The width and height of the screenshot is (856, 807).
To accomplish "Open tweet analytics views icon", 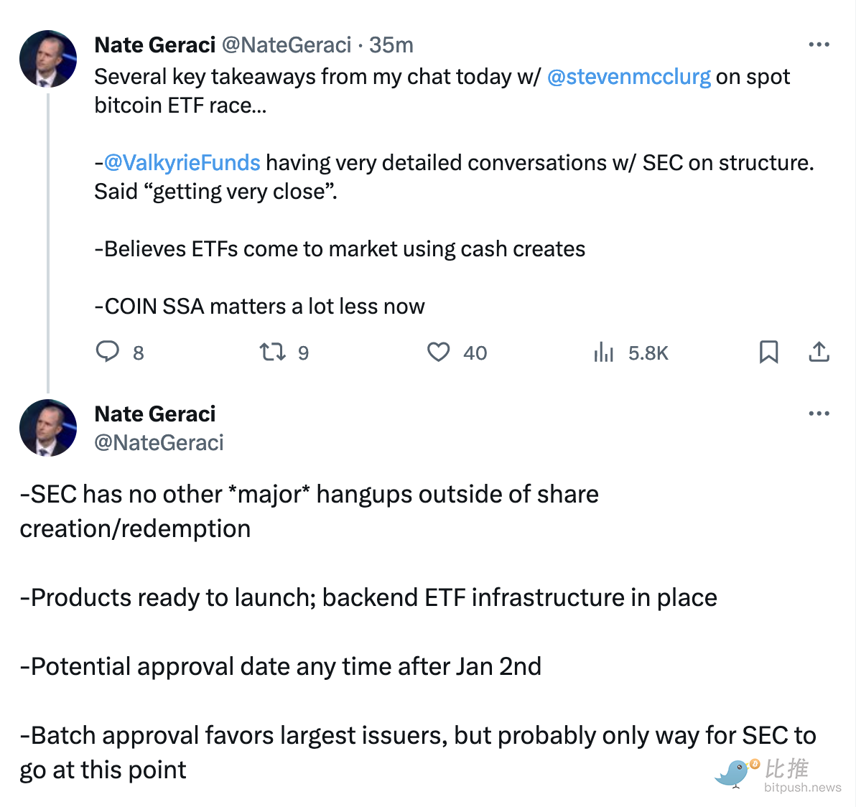I will coord(604,352).
